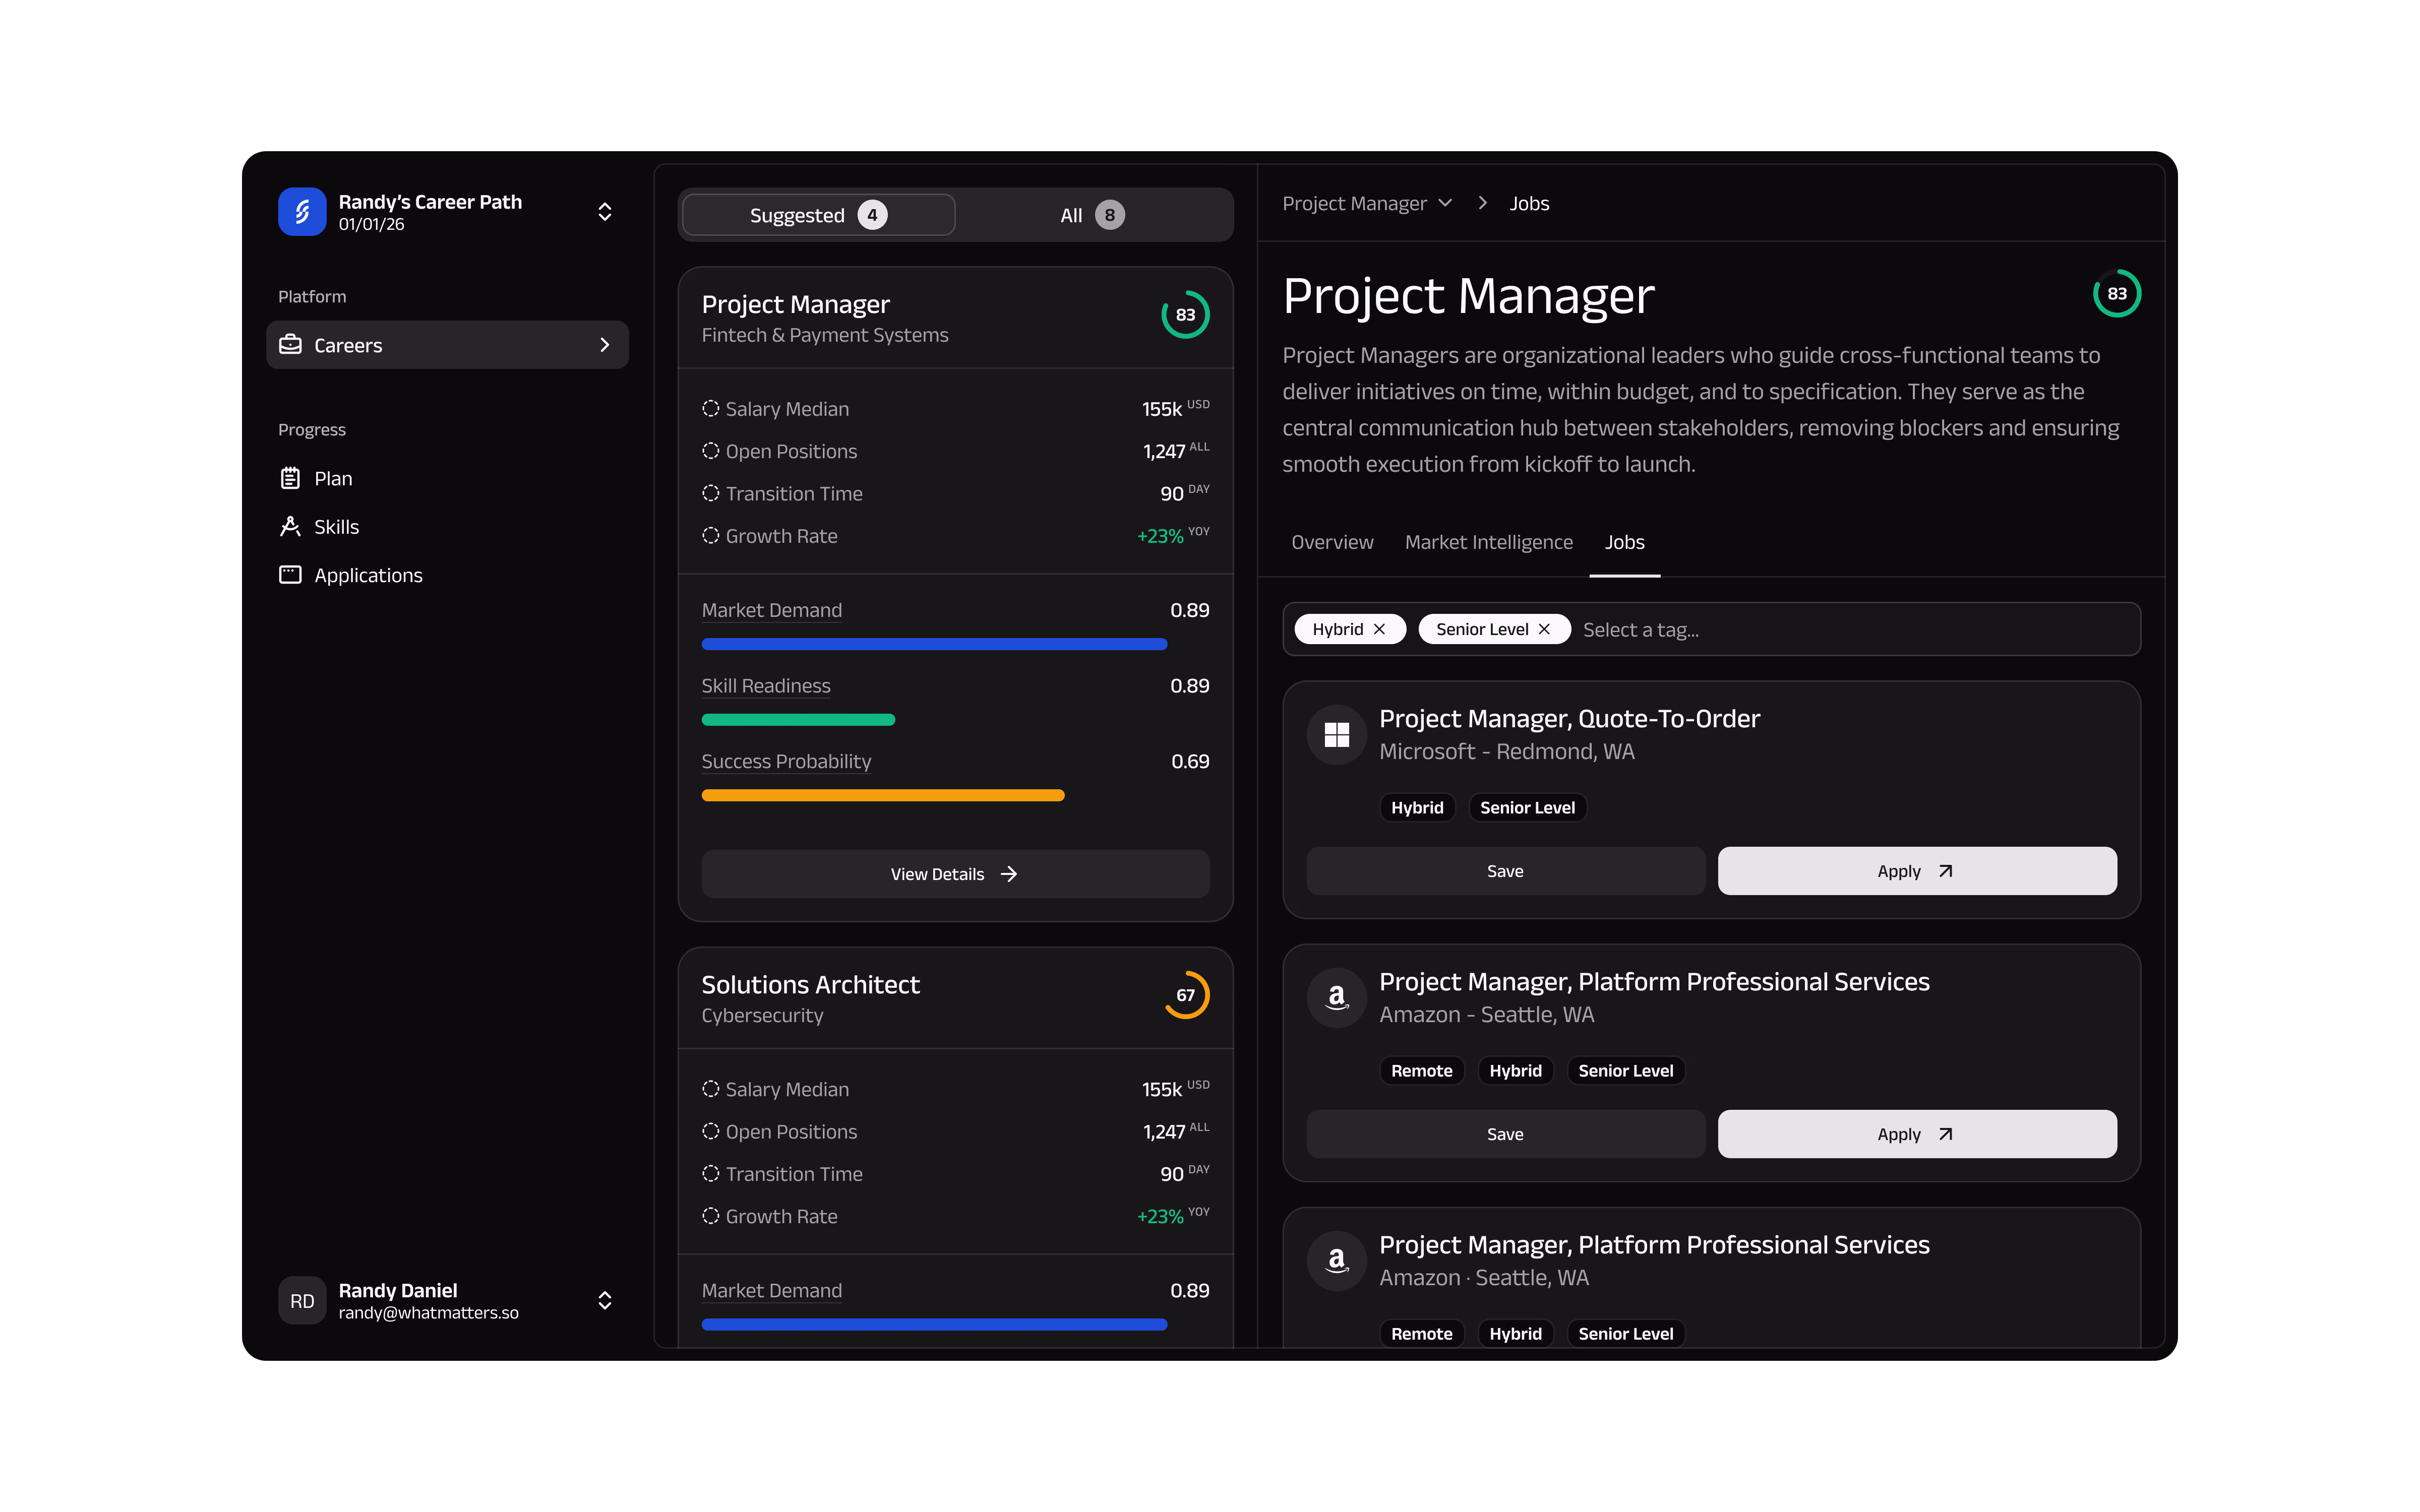
Task: Save the Amazon Platform Professional Services job
Action: click(1505, 1134)
